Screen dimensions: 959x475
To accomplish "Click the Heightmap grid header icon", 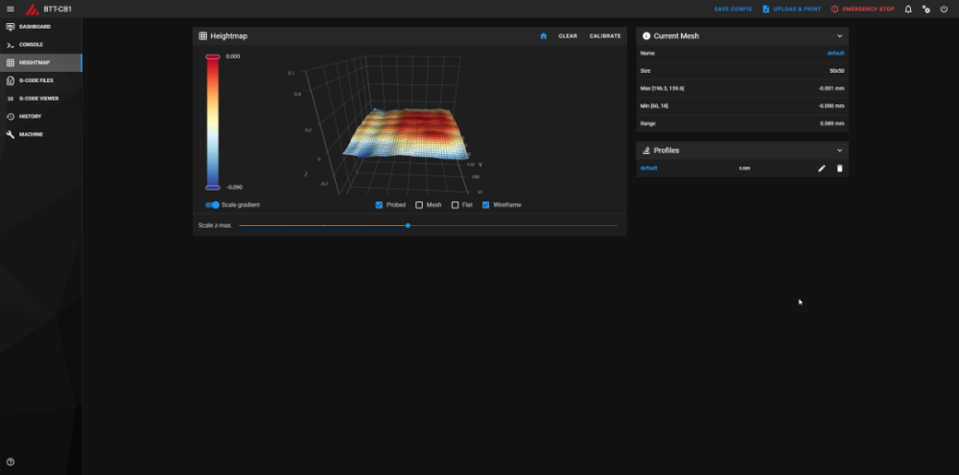I will tap(203, 36).
